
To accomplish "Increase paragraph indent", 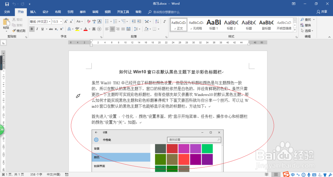I will pyautogui.click(x=139, y=21).
